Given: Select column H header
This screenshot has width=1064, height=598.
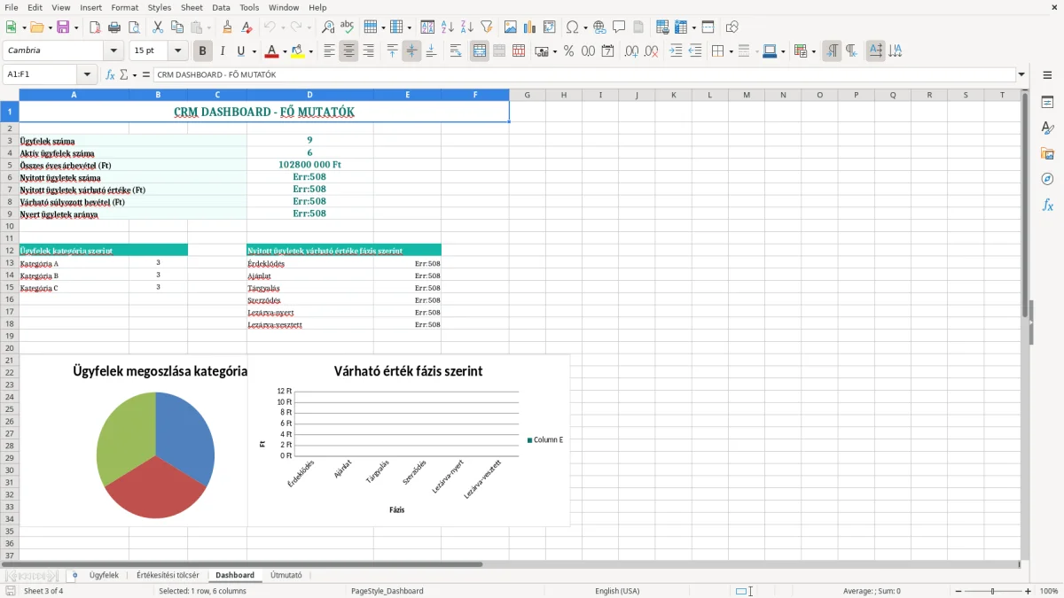Looking at the screenshot, I should [563, 95].
